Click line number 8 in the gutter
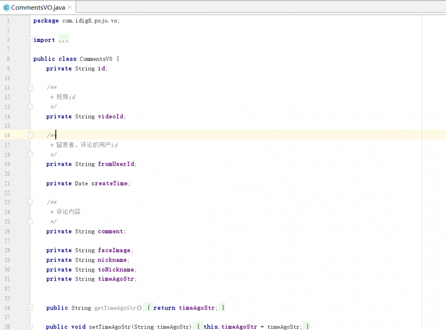The image size is (446, 330). [8, 59]
